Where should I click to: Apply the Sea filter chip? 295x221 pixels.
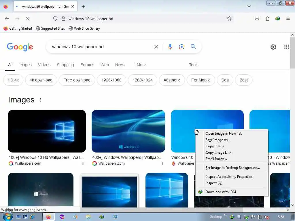coord(225,80)
